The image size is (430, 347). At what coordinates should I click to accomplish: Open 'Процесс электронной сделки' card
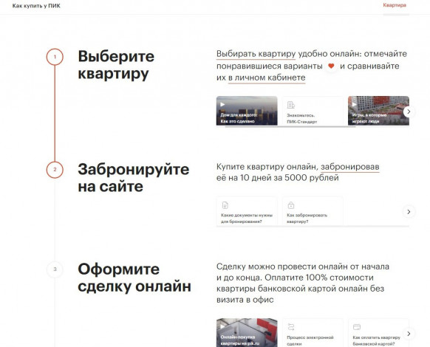(x=313, y=333)
